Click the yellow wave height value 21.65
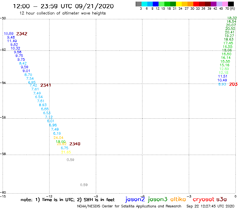Screen dimensions: 238x209 point(66,152)
